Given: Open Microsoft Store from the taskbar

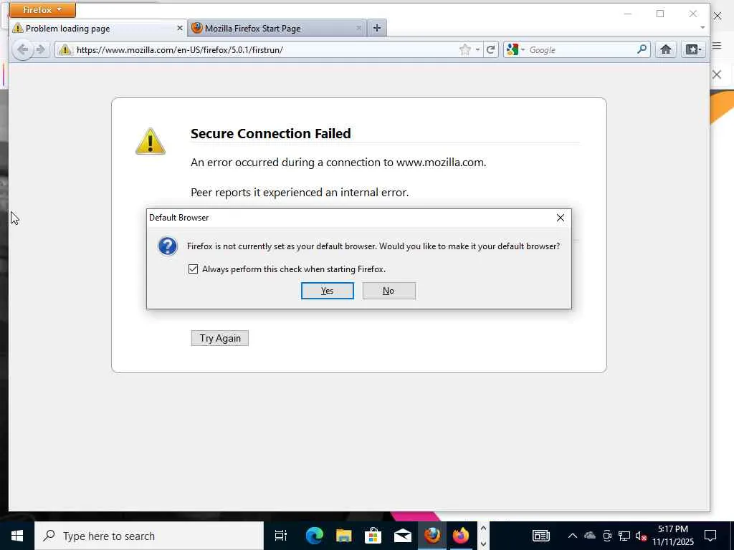Looking at the screenshot, I should [x=373, y=536].
